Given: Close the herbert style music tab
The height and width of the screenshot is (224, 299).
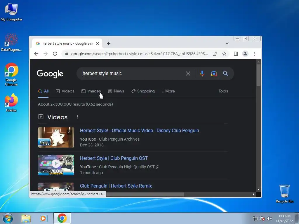Looking at the screenshot, I should click(98, 43).
